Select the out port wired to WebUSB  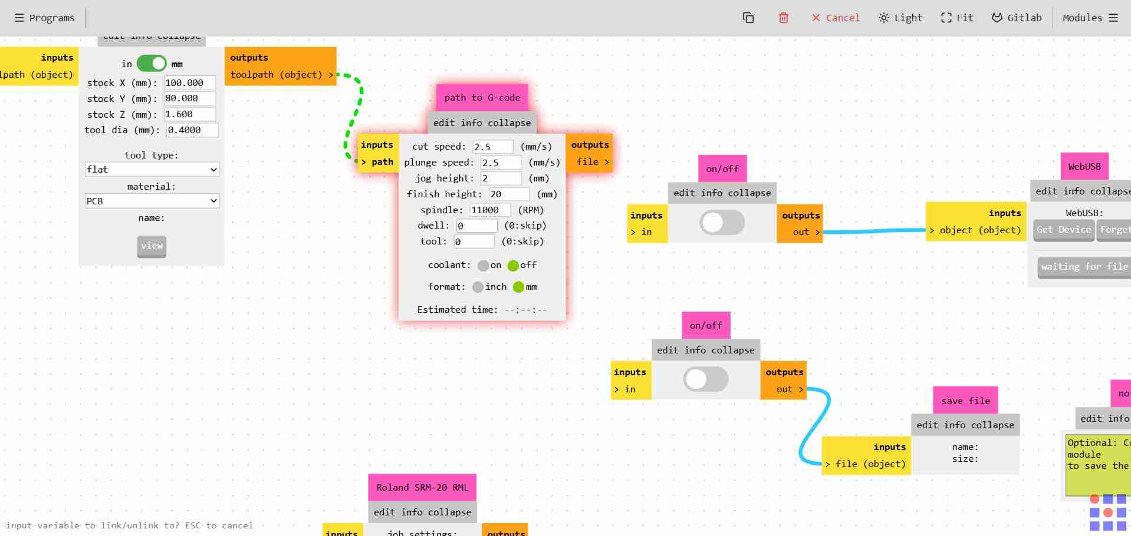805,232
